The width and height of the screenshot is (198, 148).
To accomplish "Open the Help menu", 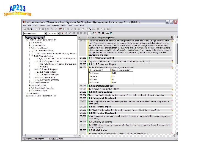I will [x=82, y=25].
